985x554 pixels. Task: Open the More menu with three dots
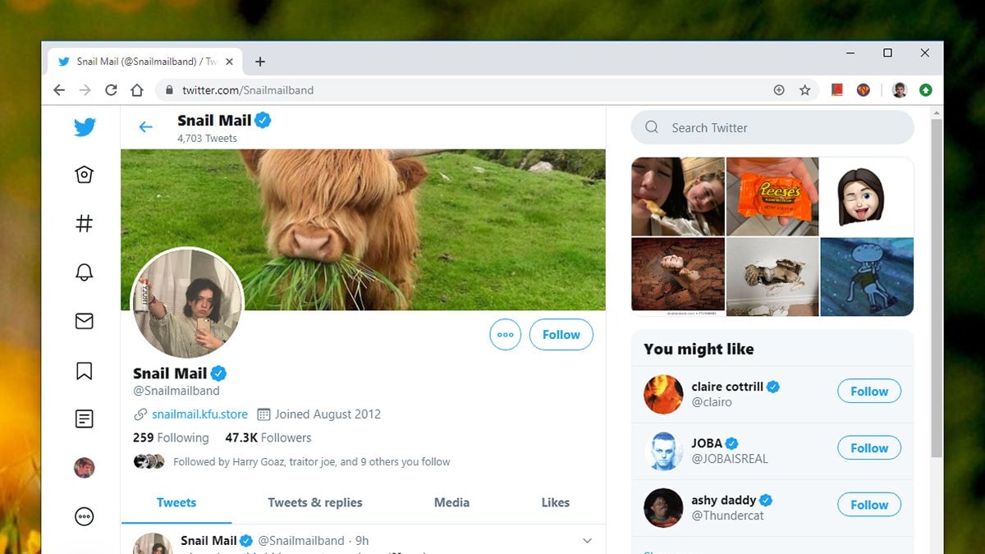[84, 516]
